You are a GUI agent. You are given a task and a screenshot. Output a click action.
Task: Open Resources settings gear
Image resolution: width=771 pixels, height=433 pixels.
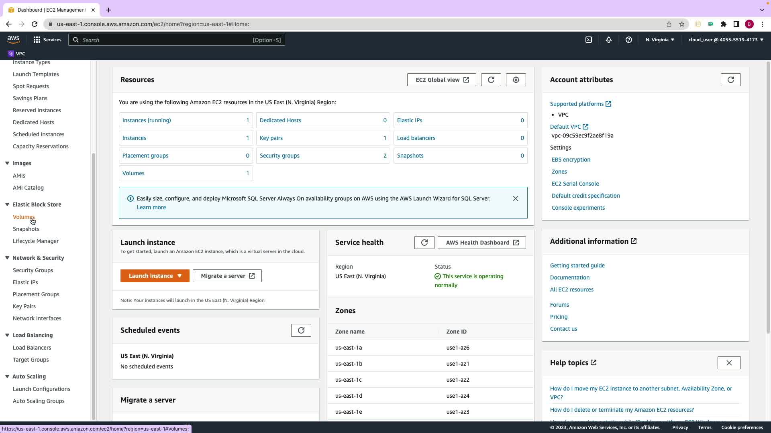pyautogui.click(x=516, y=80)
